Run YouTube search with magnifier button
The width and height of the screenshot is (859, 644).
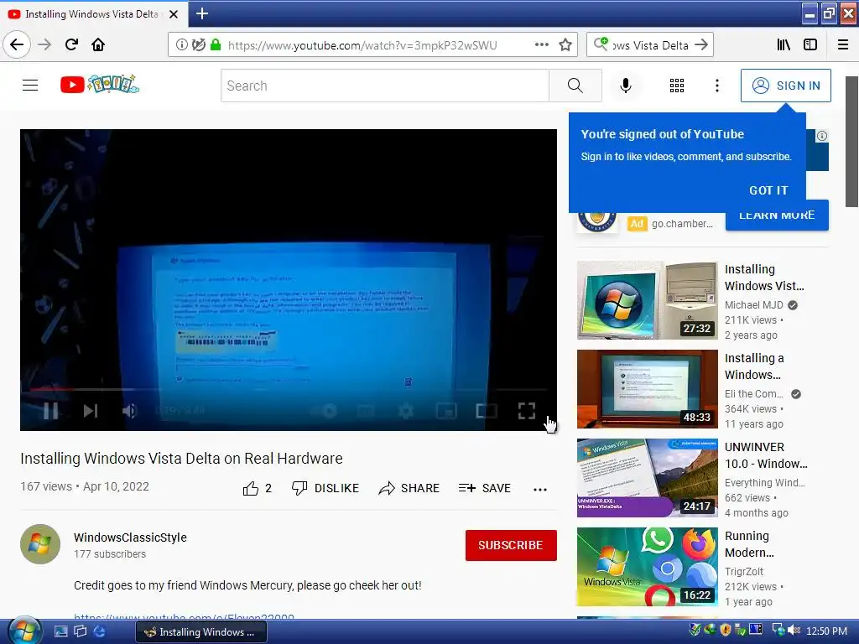[575, 86]
